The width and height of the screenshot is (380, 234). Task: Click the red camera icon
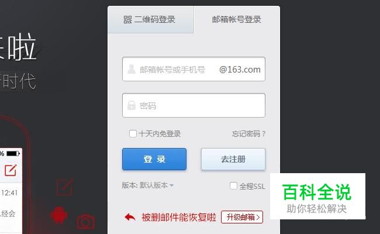tap(86, 222)
